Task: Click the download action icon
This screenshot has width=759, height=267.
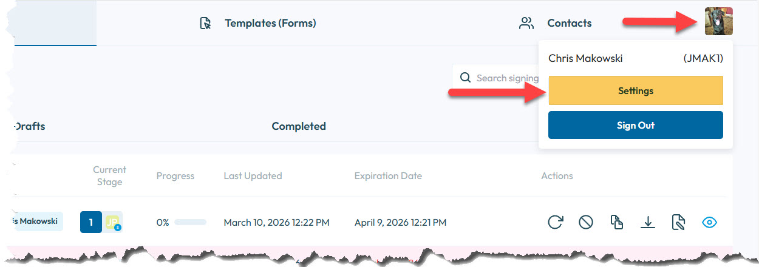Action: tap(648, 222)
